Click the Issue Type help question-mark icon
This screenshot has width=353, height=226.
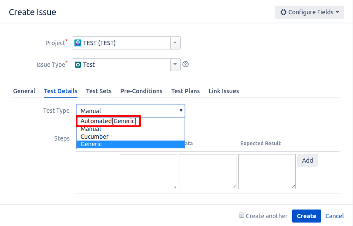[x=185, y=64]
